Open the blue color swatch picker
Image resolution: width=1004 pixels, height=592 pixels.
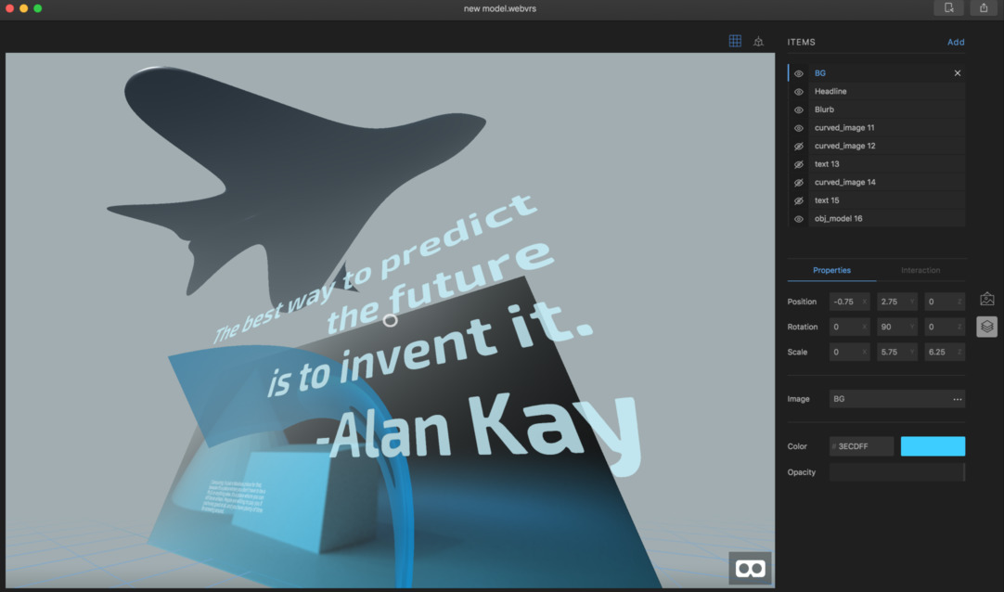point(933,446)
